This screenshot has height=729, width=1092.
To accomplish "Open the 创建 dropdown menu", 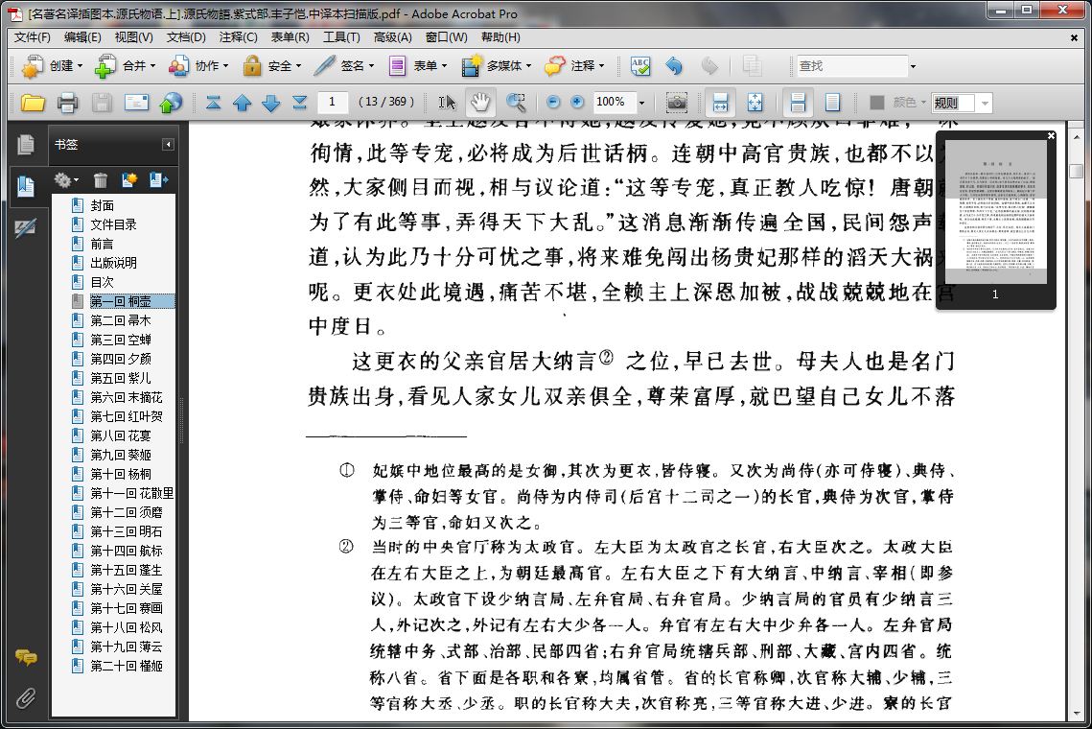I will (53, 65).
